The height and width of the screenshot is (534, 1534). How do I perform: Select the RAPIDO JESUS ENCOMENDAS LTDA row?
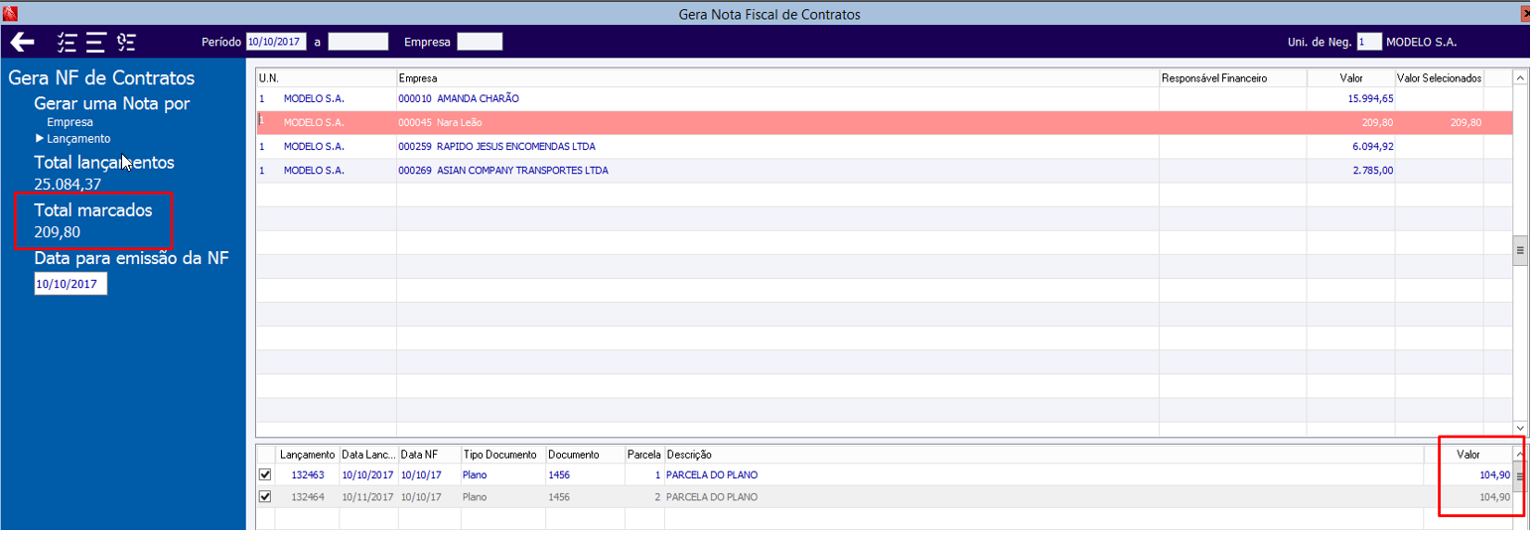pos(884,146)
